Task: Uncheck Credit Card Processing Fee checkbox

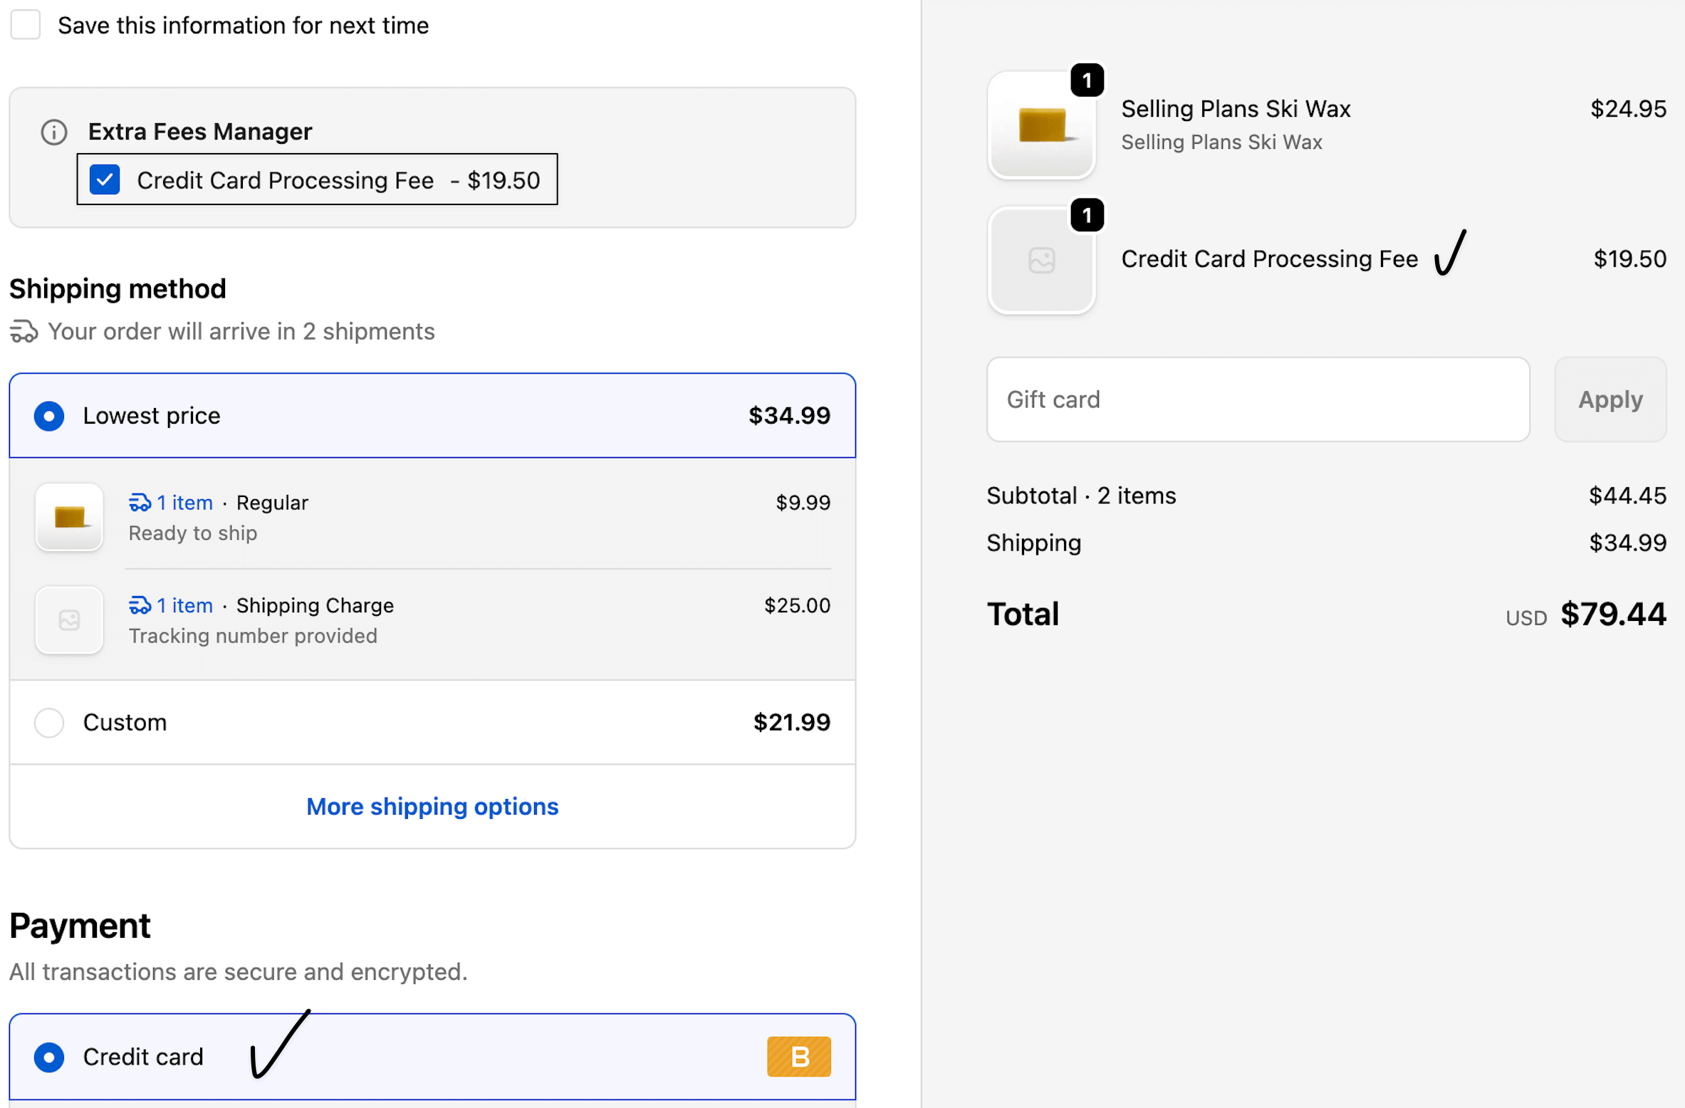Action: pyautogui.click(x=105, y=179)
